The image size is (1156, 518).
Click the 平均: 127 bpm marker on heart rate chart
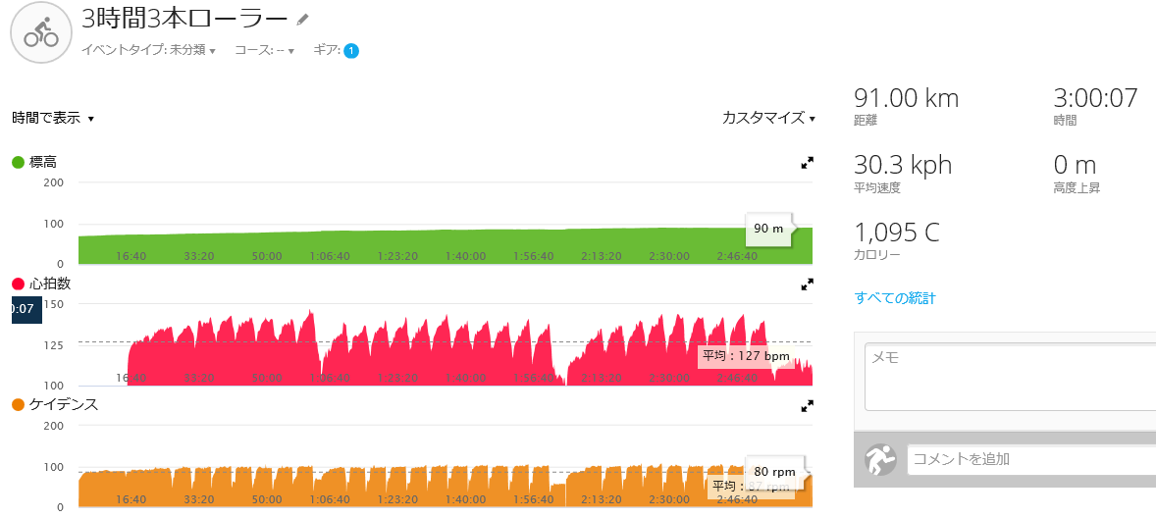[746, 356]
